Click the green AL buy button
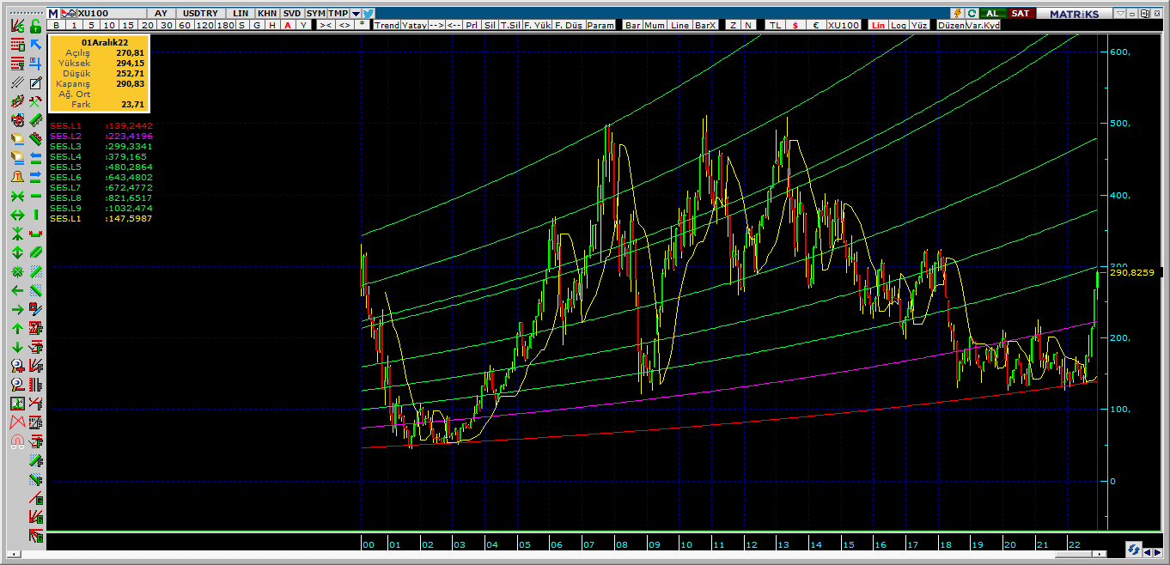 [993, 14]
